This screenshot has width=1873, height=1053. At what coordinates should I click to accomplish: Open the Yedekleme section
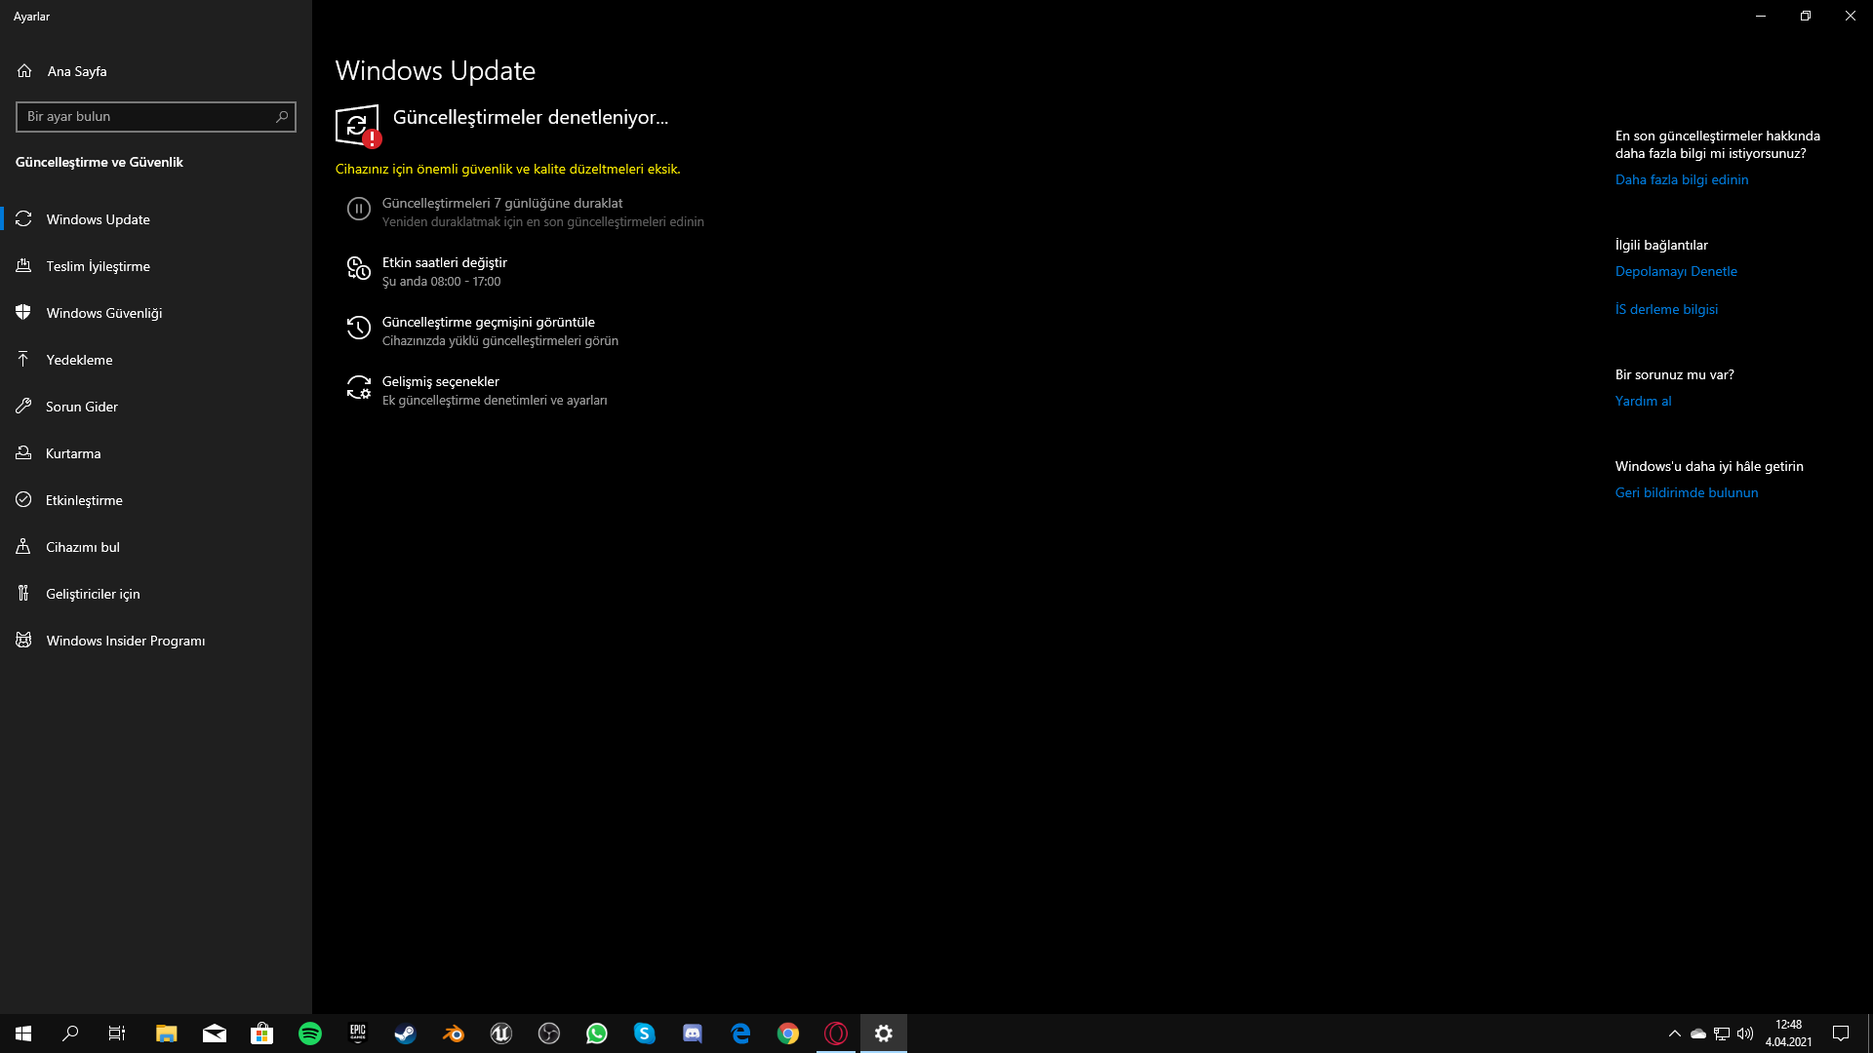(79, 360)
